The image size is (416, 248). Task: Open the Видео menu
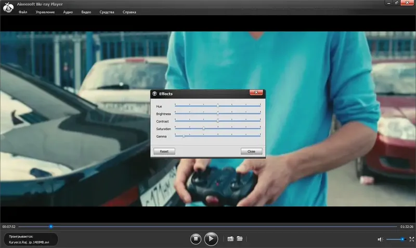(86, 12)
